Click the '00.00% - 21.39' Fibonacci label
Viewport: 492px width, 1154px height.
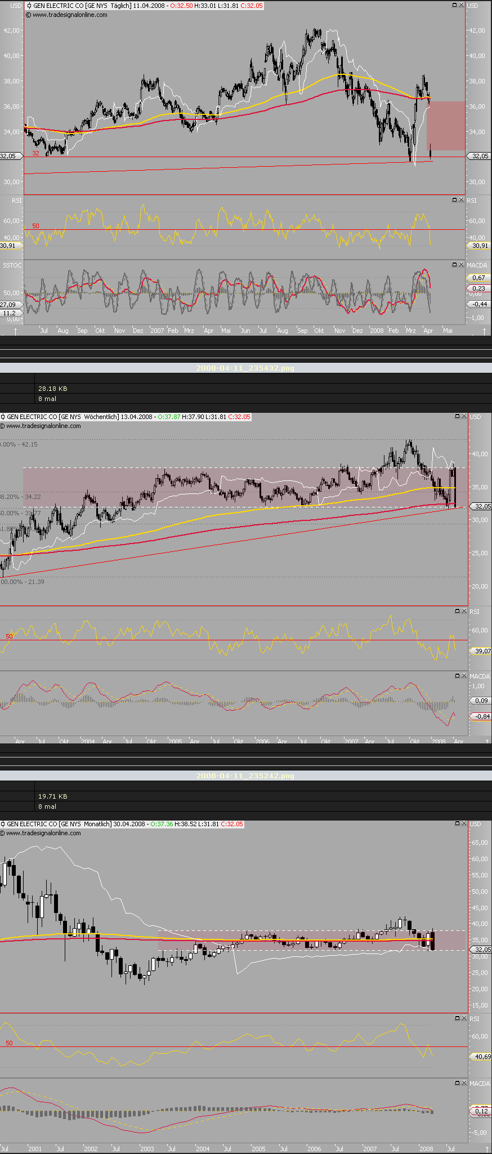(23, 582)
